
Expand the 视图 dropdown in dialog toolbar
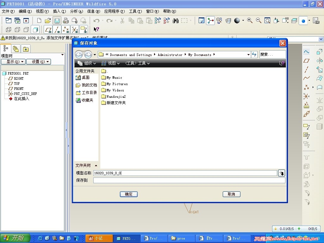110,63
